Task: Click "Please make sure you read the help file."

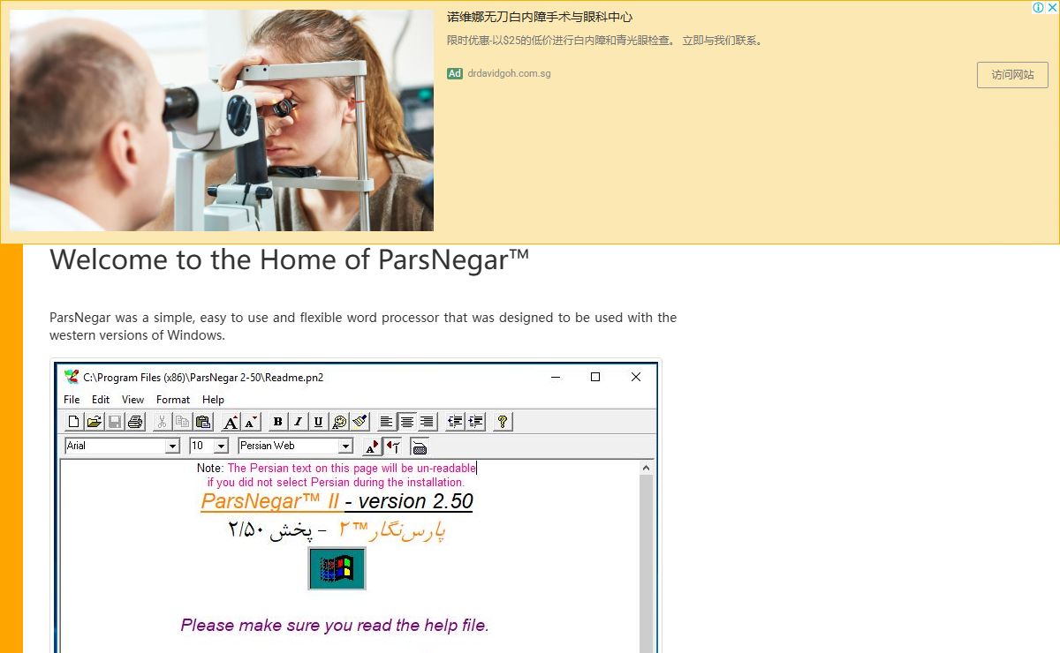Action: (335, 626)
